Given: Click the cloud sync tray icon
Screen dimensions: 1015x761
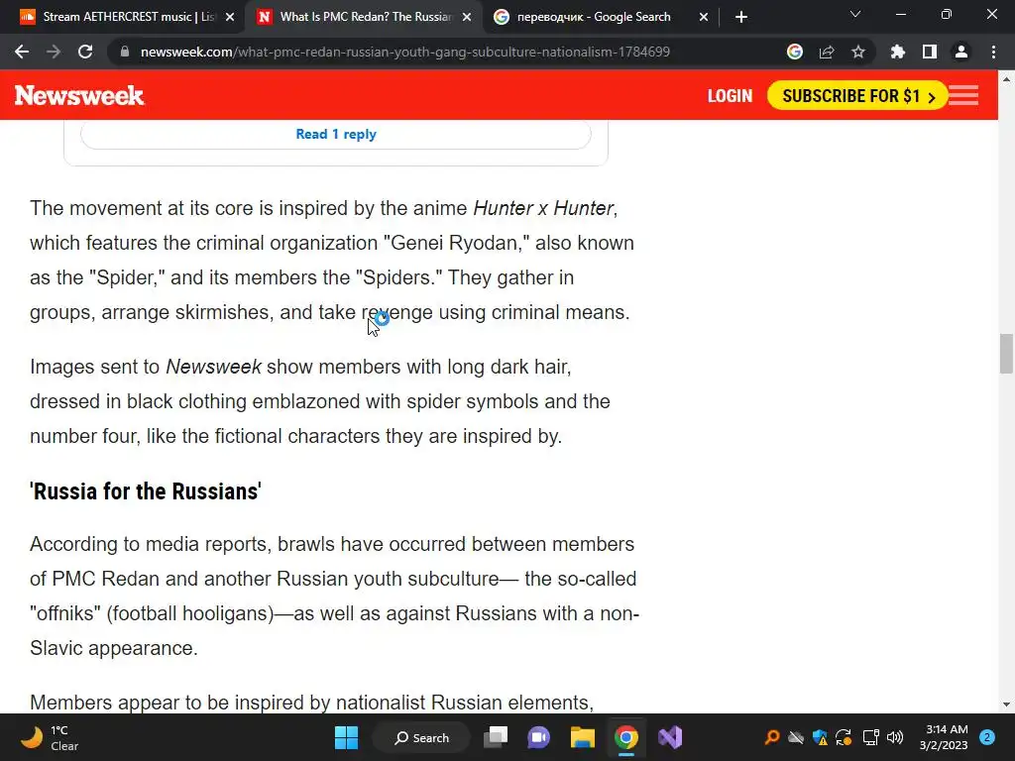Looking at the screenshot, I should pos(796,737).
